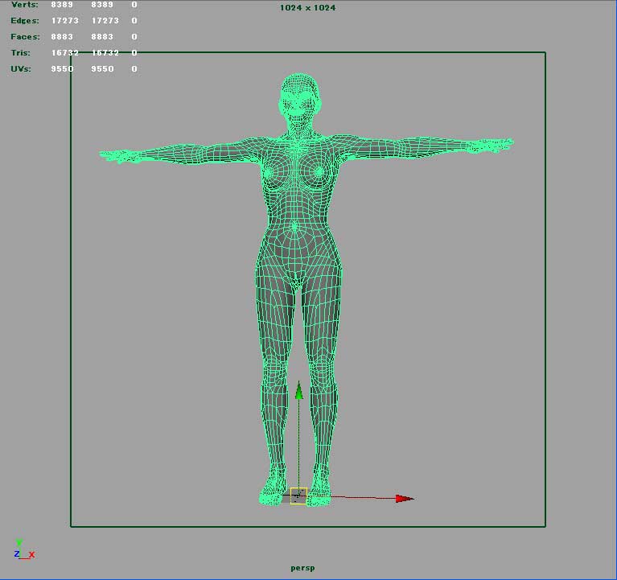Click the yellow center handle of the move manipulator
This screenshot has width=617, height=580.
point(298,496)
